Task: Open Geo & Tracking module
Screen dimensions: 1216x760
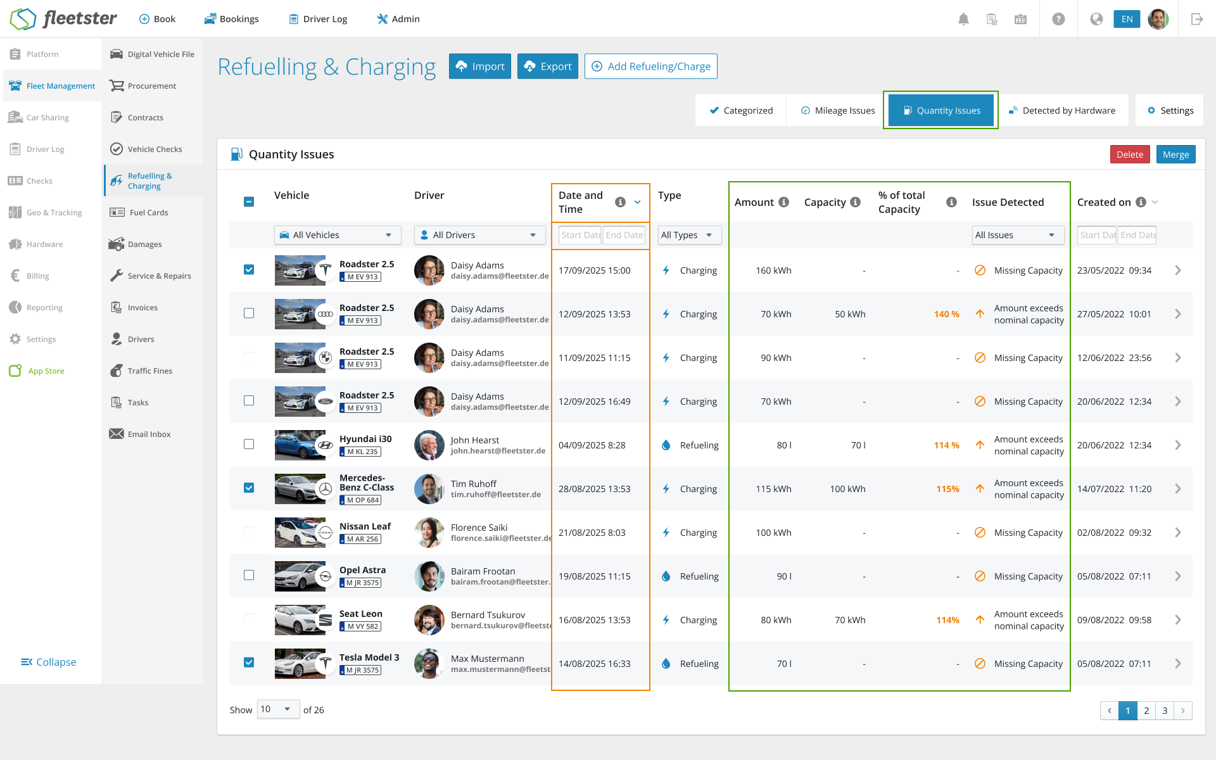Action: [x=46, y=212]
